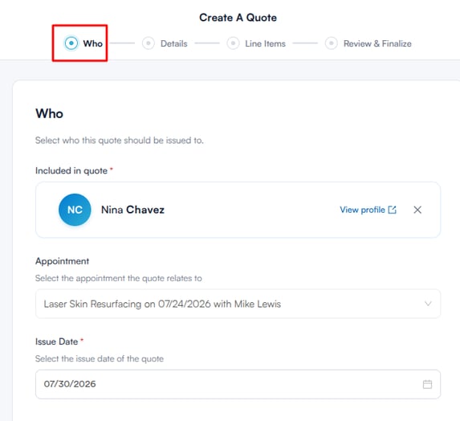Image resolution: width=460 pixels, height=421 pixels.
Task: Select the Line Items step circle
Action: (x=233, y=43)
